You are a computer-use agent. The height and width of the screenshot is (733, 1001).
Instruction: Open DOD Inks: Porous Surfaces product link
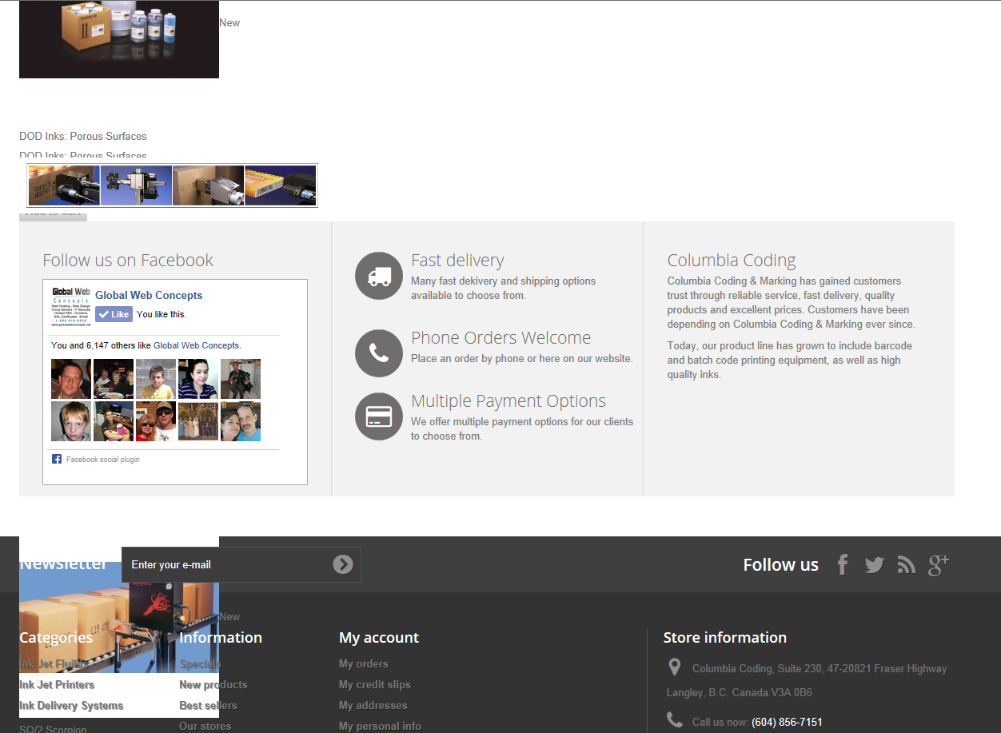83,136
